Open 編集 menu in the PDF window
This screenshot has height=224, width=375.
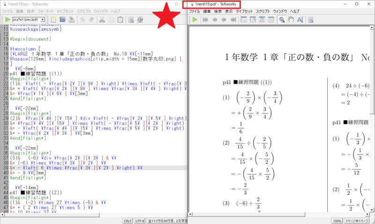pyautogui.click(x=207, y=11)
